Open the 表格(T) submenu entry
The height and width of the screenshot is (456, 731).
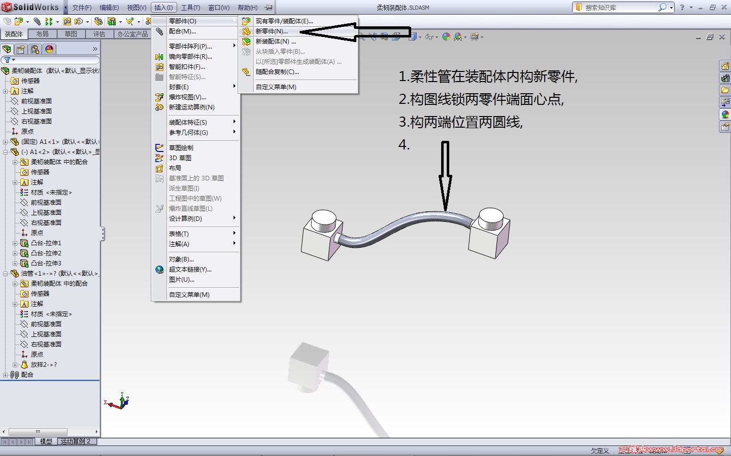(196, 234)
